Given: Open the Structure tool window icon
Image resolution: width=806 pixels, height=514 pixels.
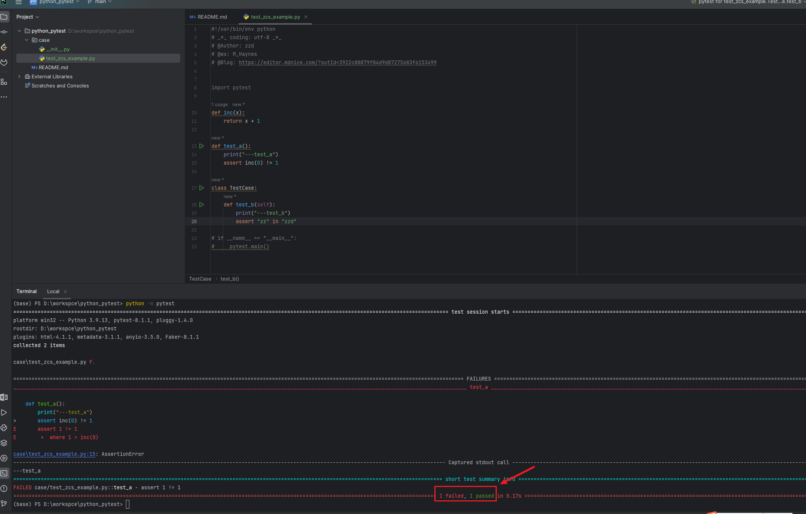Looking at the screenshot, I should click(4, 82).
